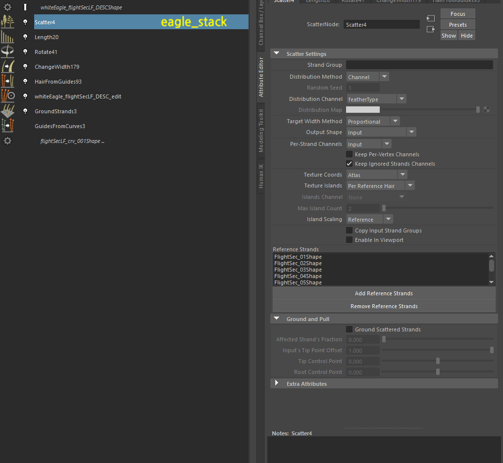This screenshot has width=503, height=463.
Task: Click the ScatterNode name field
Action: [x=381, y=25]
